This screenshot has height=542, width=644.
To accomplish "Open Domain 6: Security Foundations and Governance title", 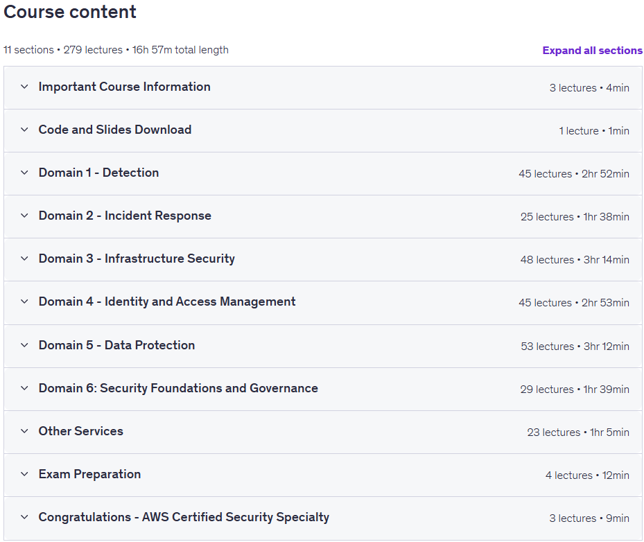I will [178, 388].
